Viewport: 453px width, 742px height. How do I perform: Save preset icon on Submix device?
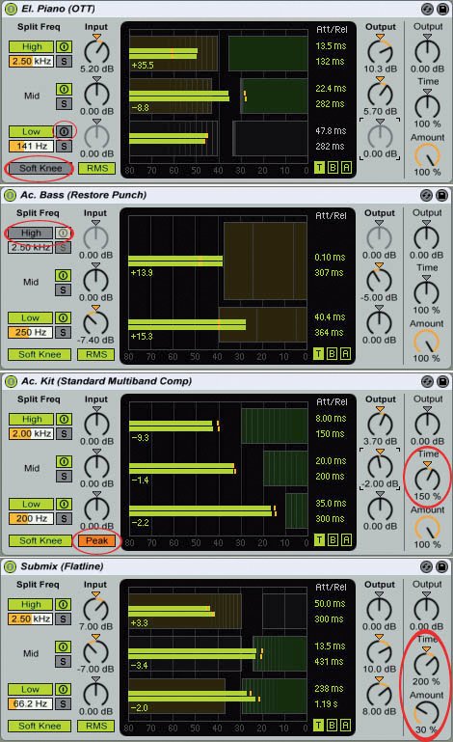click(441, 566)
